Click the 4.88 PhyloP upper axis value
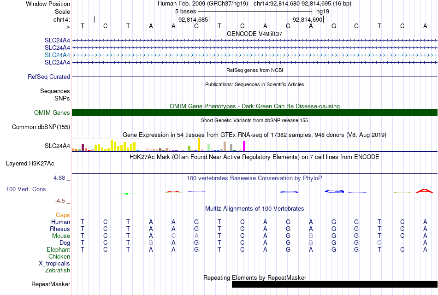Image resolution: width=438 pixels, height=295 pixels. pos(59,178)
